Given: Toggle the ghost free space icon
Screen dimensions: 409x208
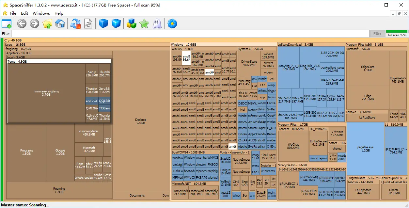Looking at the screenshot, I should (157, 24).
